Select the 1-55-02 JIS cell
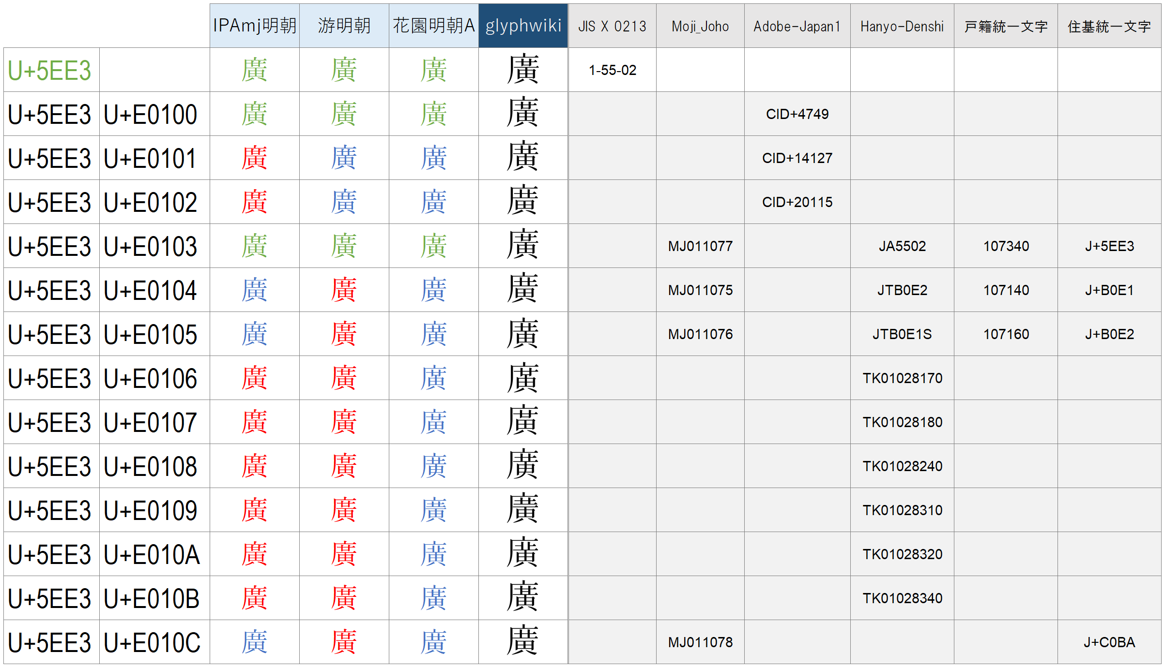The image size is (1165, 667). (x=613, y=70)
